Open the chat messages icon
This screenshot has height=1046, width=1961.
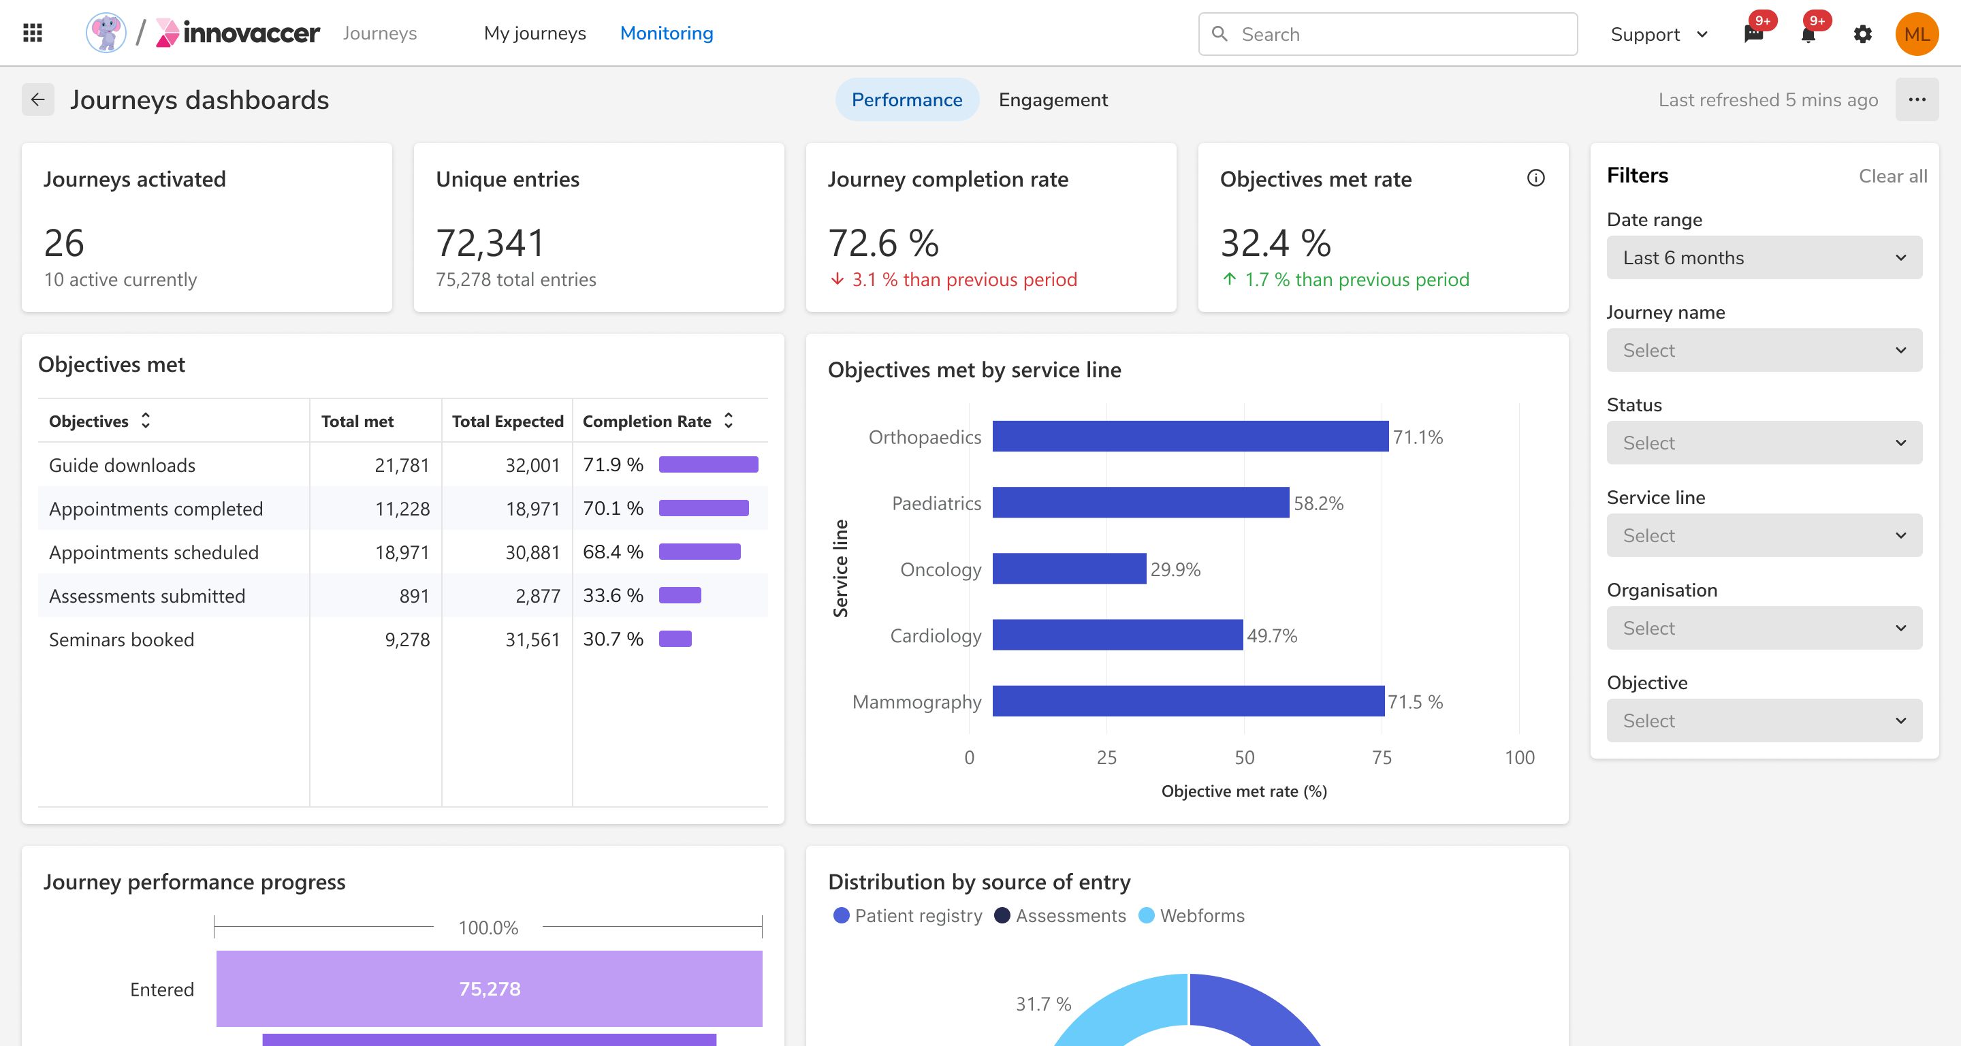pyautogui.click(x=1754, y=34)
